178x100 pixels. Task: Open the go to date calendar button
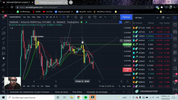pos(56,86)
